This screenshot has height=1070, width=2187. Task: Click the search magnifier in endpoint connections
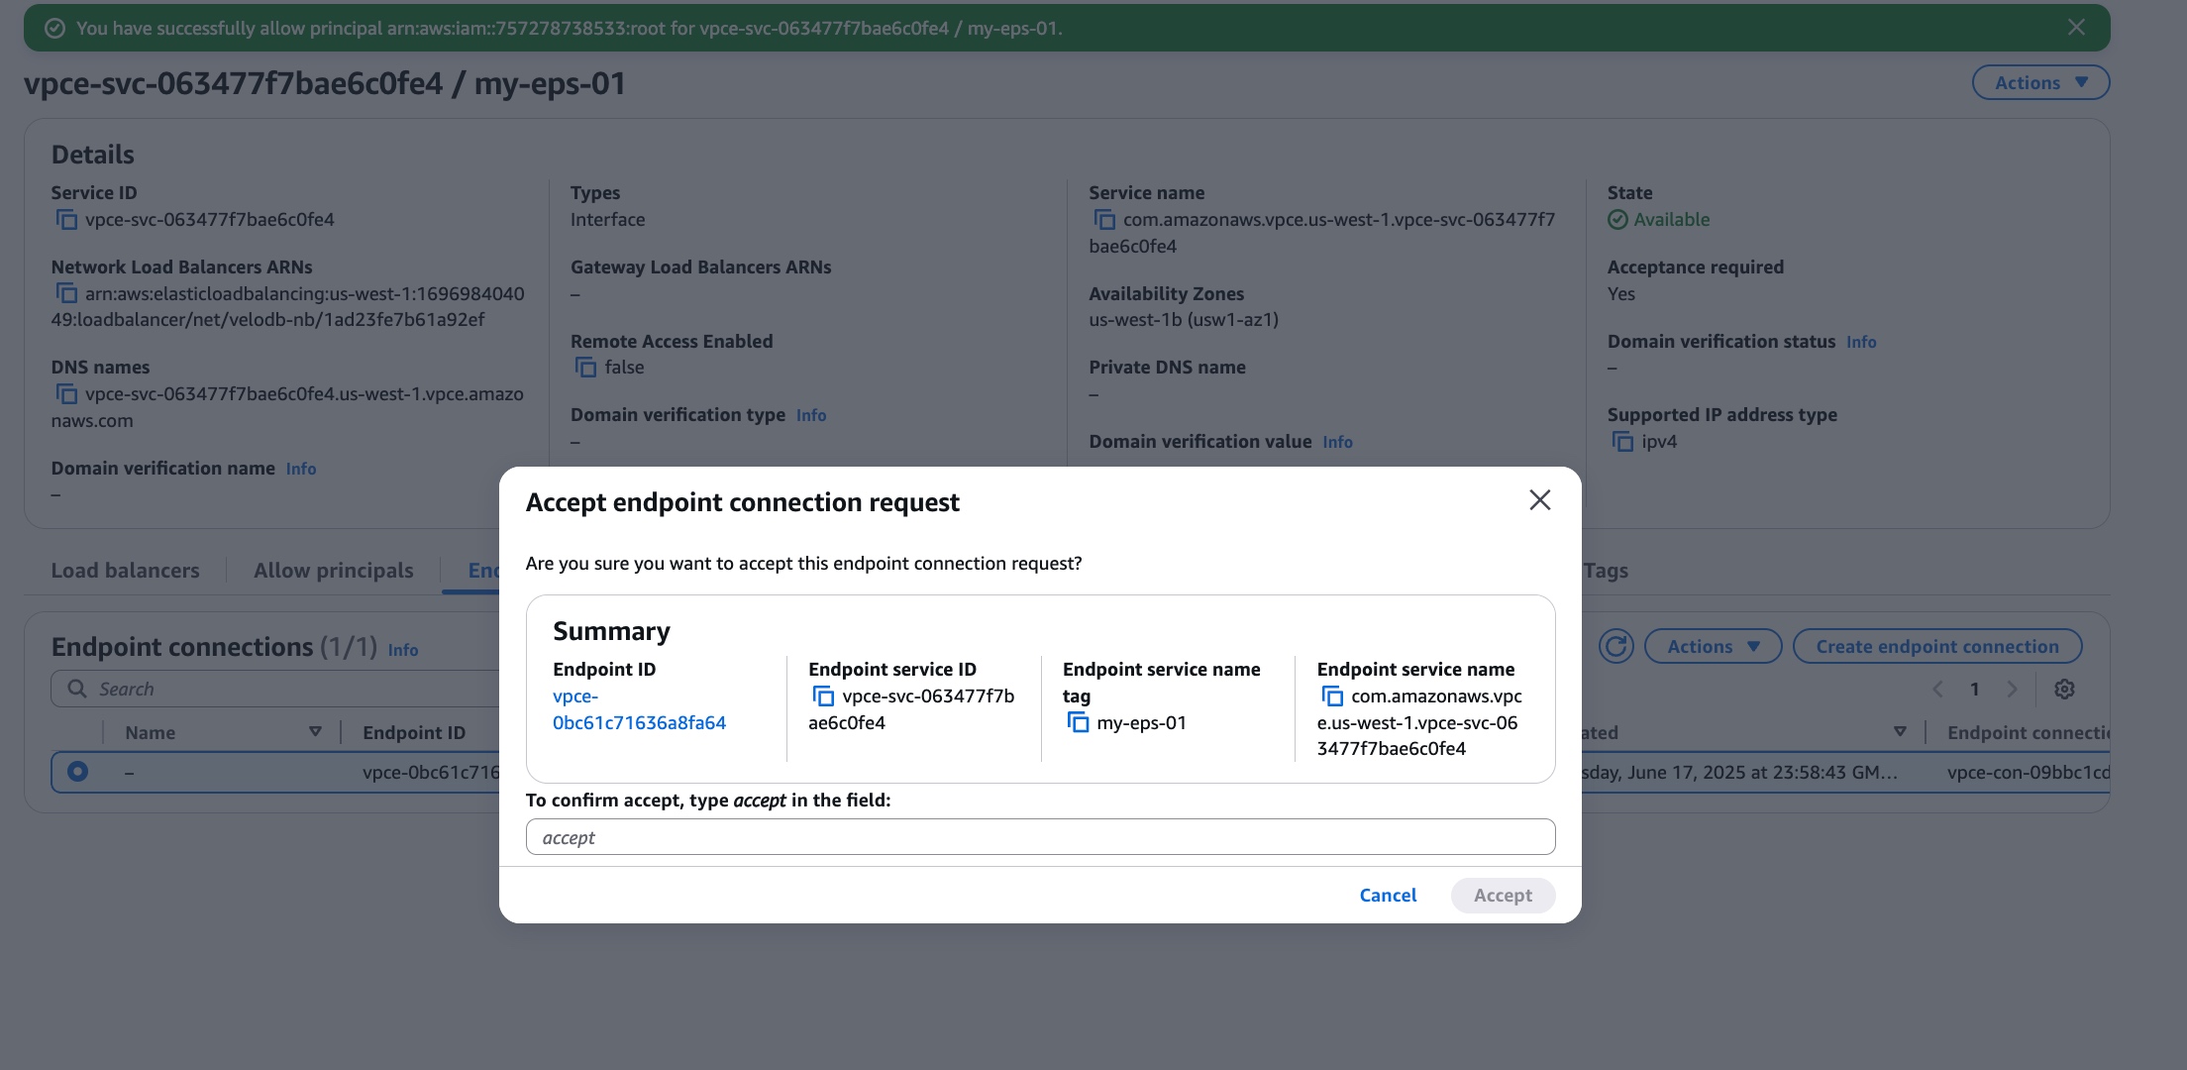(x=76, y=688)
